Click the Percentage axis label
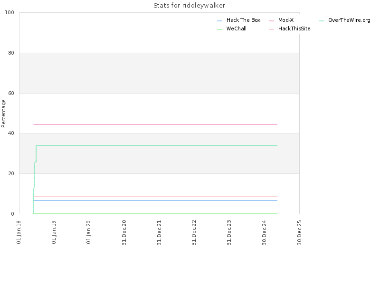Image resolution: width=380 pixels, height=285 pixels. (3, 114)
